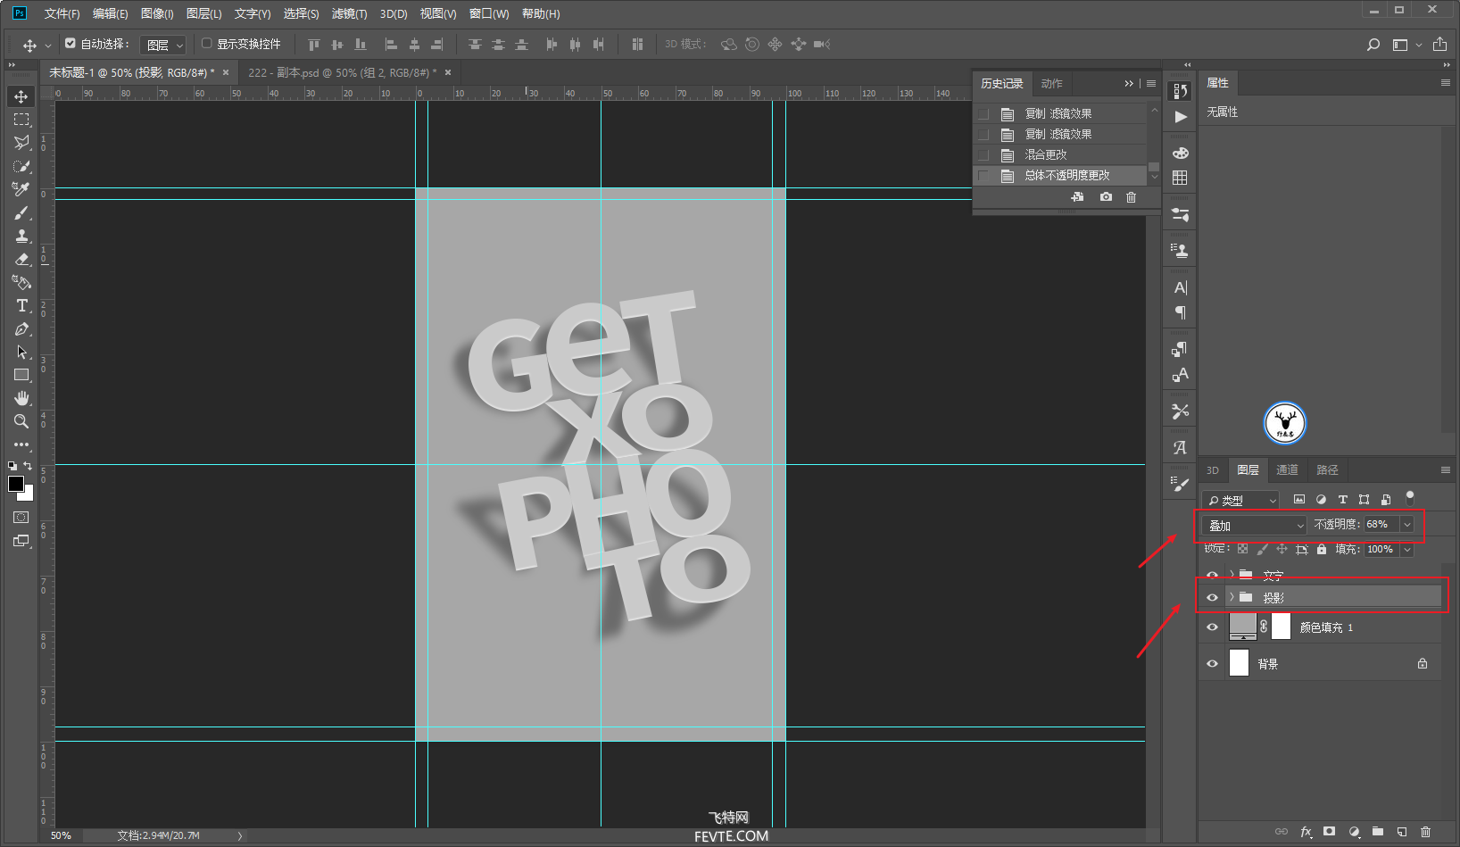1460x847 pixels.
Task: Select the Brush tool
Action: pyautogui.click(x=21, y=212)
